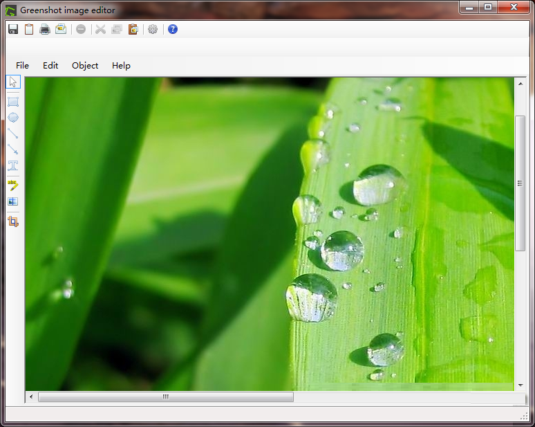Image resolution: width=535 pixels, height=427 pixels.
Task: Select the Draw arrow tool
Action: (13, 149)
